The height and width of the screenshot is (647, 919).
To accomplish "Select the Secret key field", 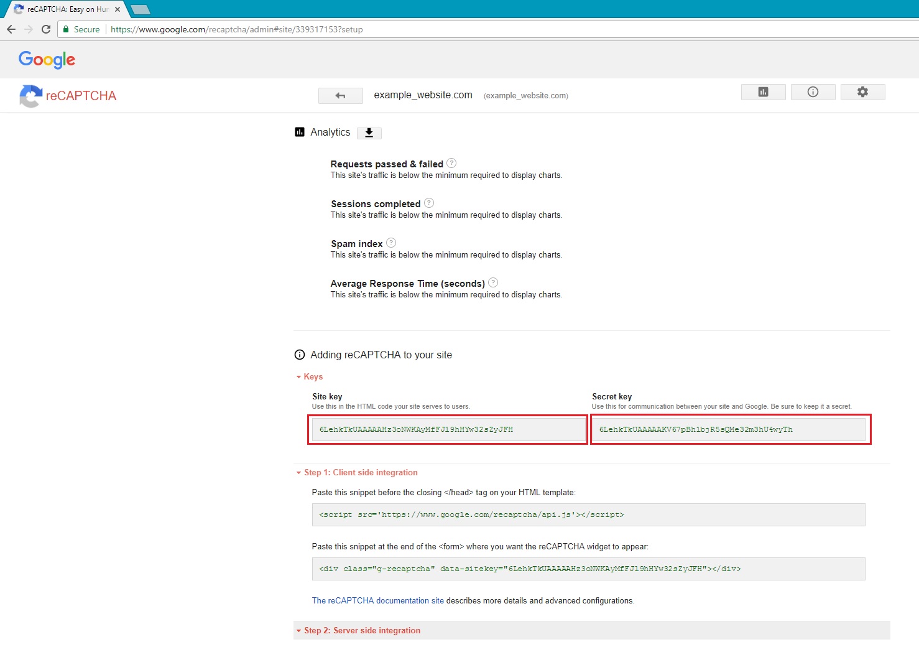I will click(x=729, y=429).
